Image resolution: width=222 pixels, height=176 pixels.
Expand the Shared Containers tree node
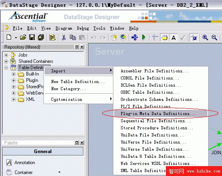6,61
